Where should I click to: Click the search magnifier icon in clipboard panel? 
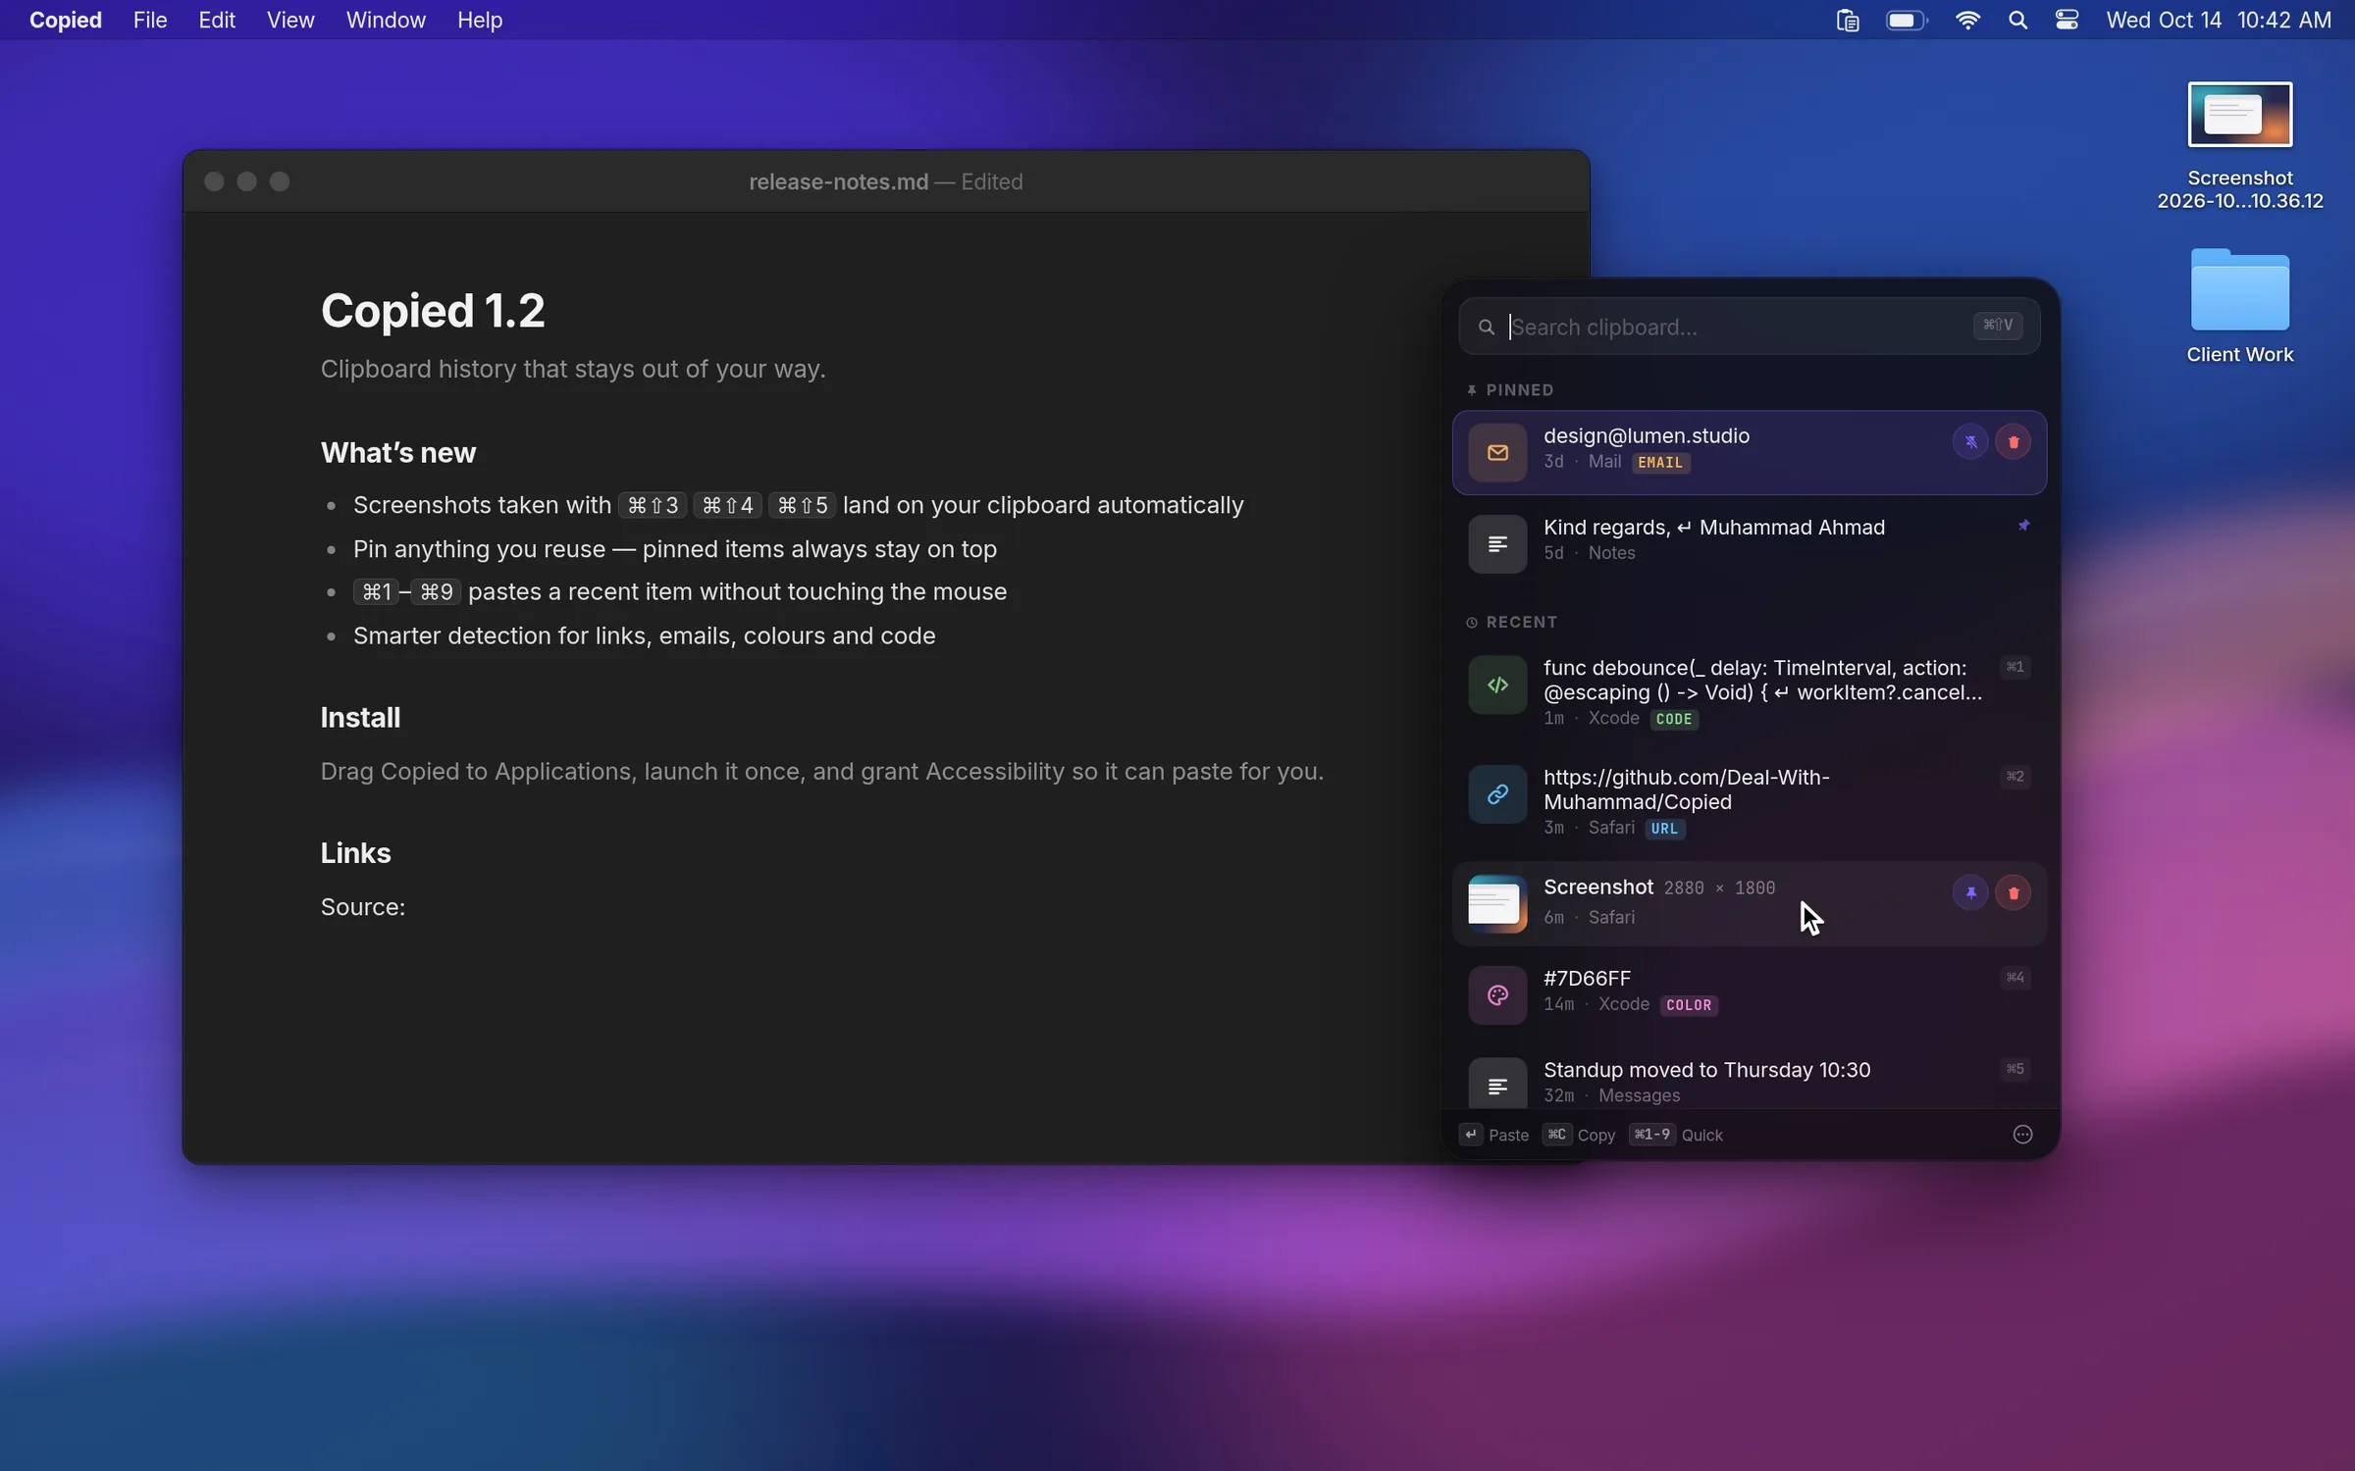click(1487, 328)
